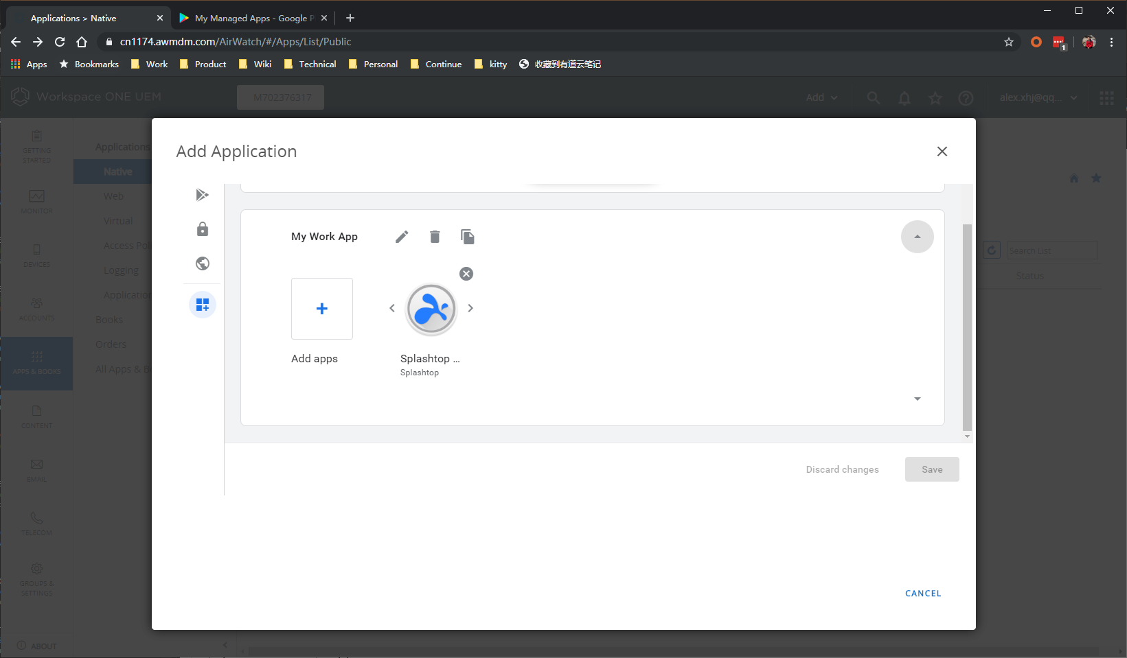1127x658 pixels.
Task: Click the red circle extension icon
Action: 1036,42
